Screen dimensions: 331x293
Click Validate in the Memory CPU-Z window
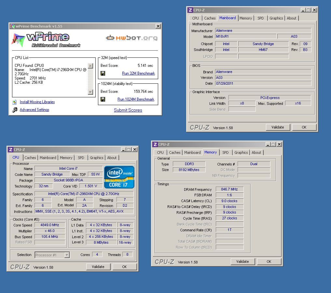242,262
